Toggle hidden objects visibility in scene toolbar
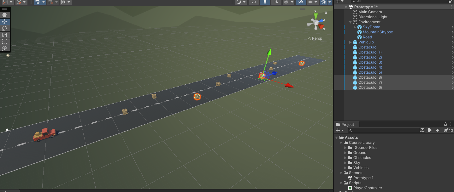This screenshot has width=454, height=192. (x=300, y=2)
